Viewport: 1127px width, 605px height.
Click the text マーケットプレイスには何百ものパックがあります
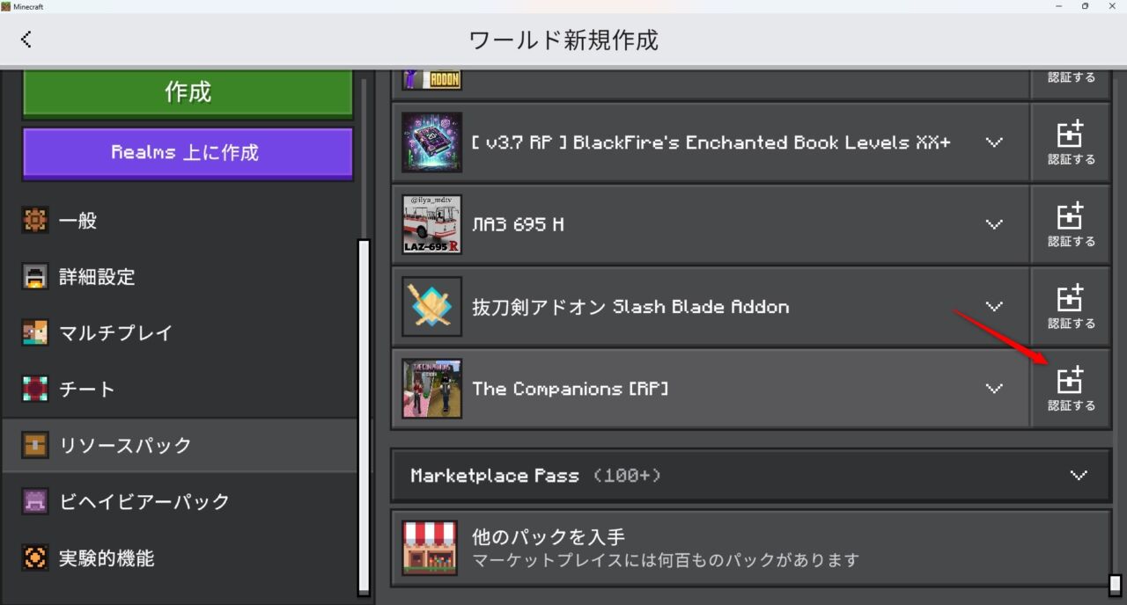[666, 560]
